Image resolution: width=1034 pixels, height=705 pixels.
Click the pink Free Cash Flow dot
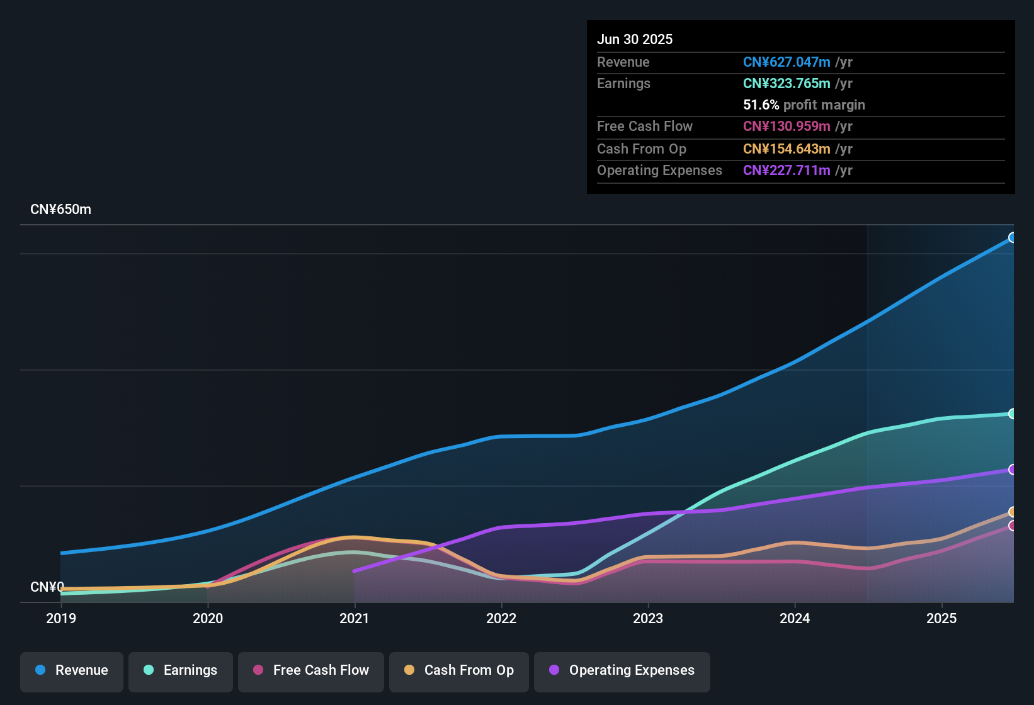258,670
